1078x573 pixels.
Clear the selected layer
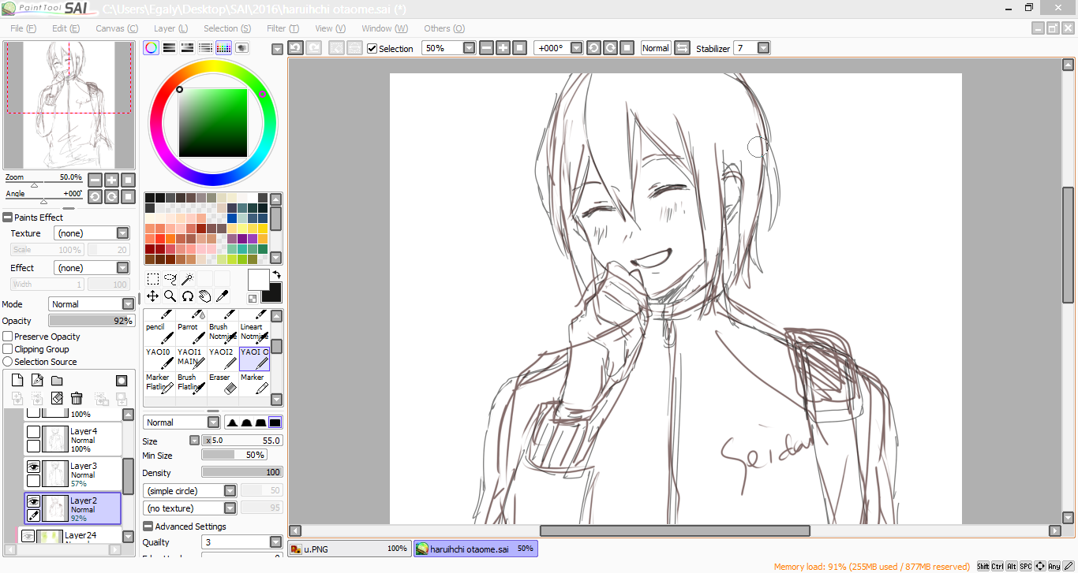pyautogui.click(x=57, y=399)
